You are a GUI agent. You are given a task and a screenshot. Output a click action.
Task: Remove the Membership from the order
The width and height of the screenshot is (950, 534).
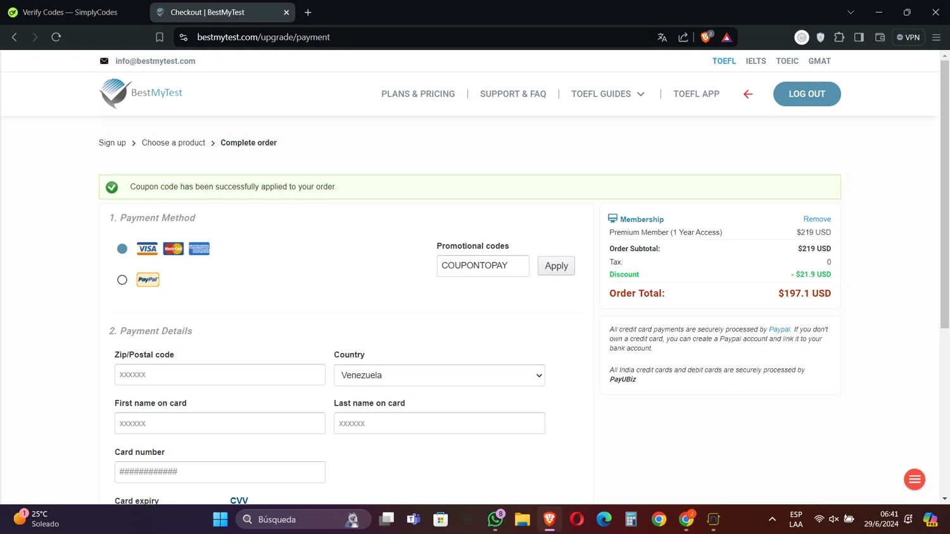(x=817, y=219)
